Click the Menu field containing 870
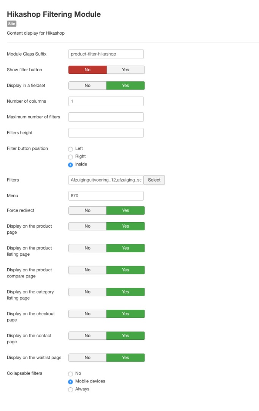The image size is (259, 411). 106,196
